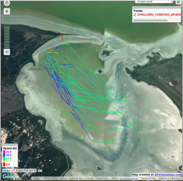Click the pan/recenter compass control
This screenshot has width=183, height=181.
click(7, 3)
